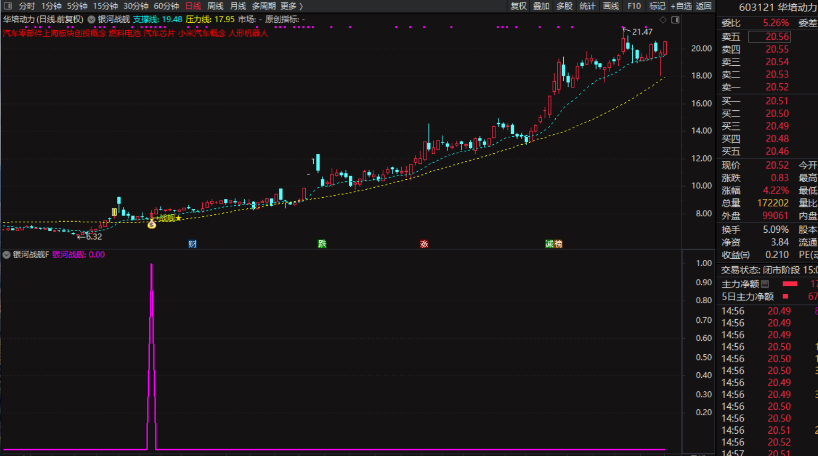Click the red 主力净额 bar

pos(790,284)
